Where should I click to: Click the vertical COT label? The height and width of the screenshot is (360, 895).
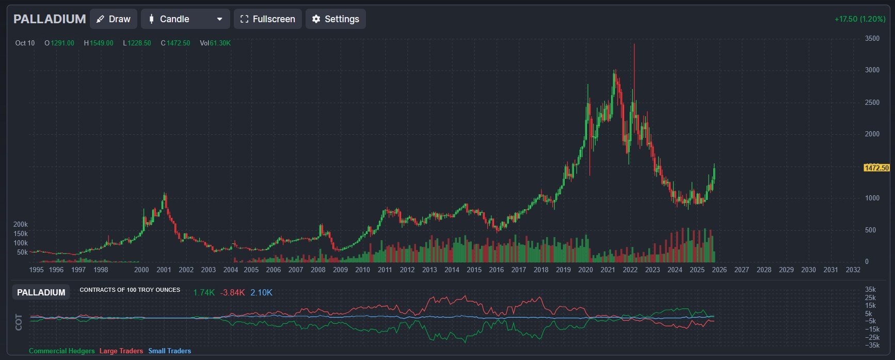tap(19, 322)
